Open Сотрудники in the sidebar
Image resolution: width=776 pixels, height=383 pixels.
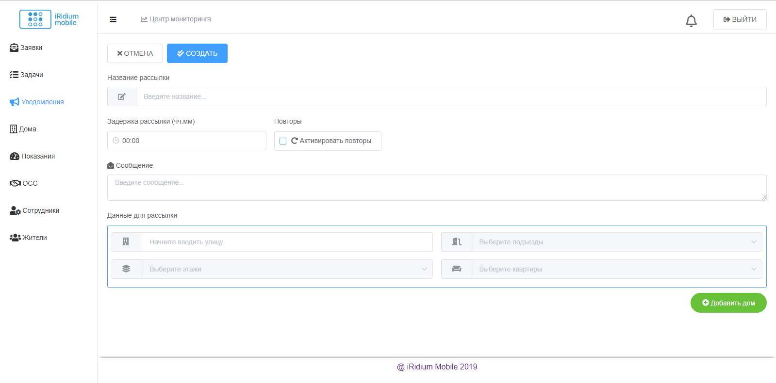(34, 210)
